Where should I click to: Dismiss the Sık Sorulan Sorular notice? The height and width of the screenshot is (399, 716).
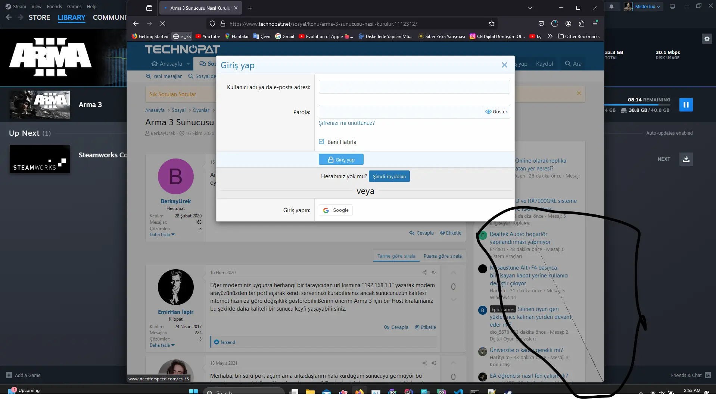click(579, 93)
